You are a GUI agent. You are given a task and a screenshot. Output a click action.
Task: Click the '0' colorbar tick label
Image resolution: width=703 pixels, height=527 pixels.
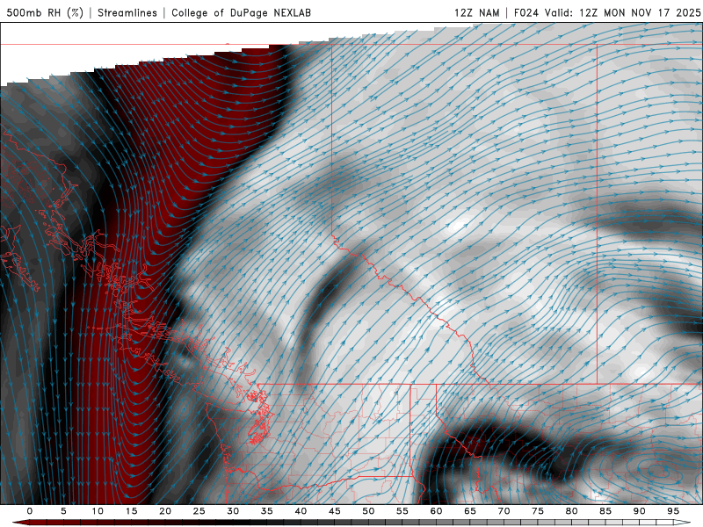click(x=30, y=511)
